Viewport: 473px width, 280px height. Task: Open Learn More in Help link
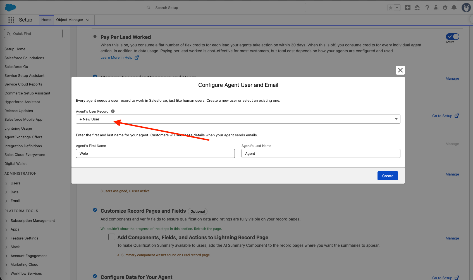(120, 58)
